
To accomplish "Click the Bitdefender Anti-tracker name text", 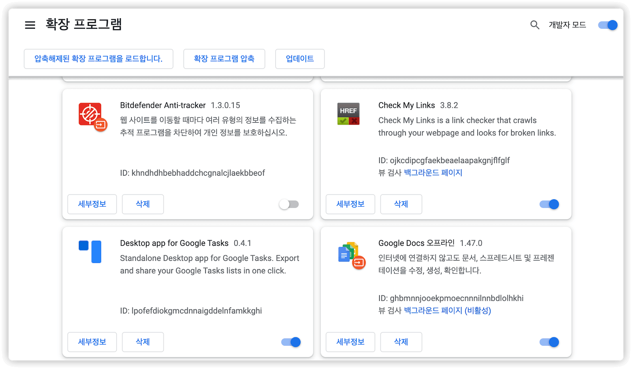I will (163, 105).
